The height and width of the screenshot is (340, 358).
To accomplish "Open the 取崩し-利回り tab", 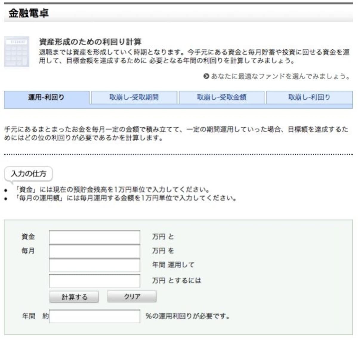I will click(x=309, y=97).
